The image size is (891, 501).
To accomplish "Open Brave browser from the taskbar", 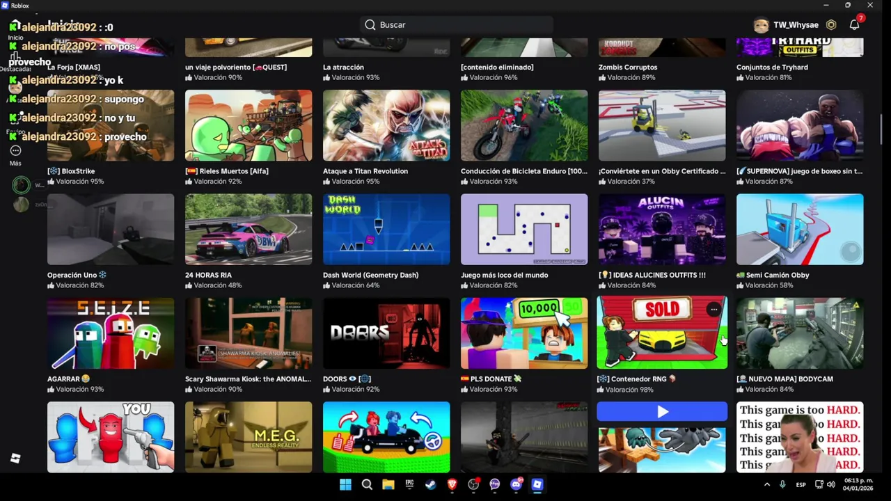I will 452,484.
